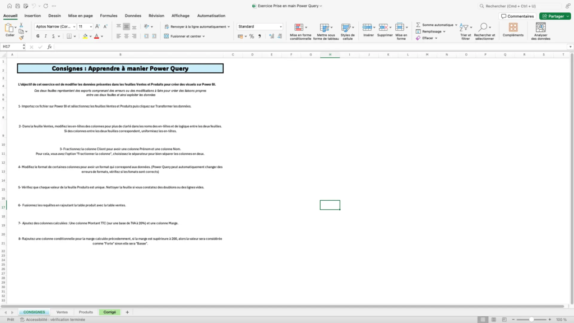574x323 pixels.
Task: Center text horizontally
Action: tap(126, 36)
